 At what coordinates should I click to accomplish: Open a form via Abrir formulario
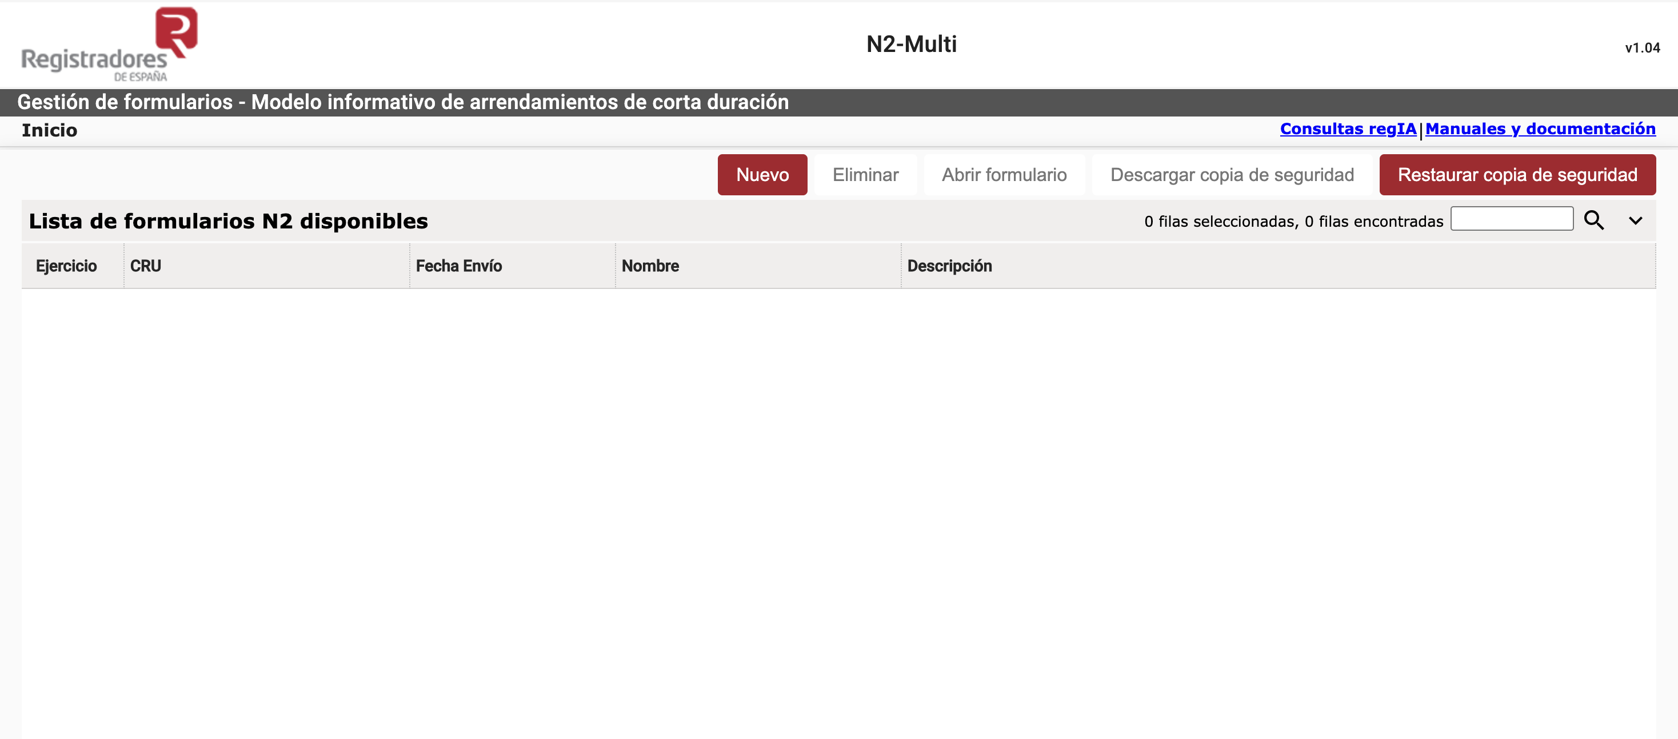(1004, 175)
